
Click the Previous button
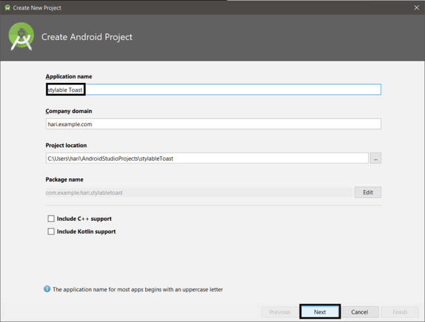pos(280,312)
